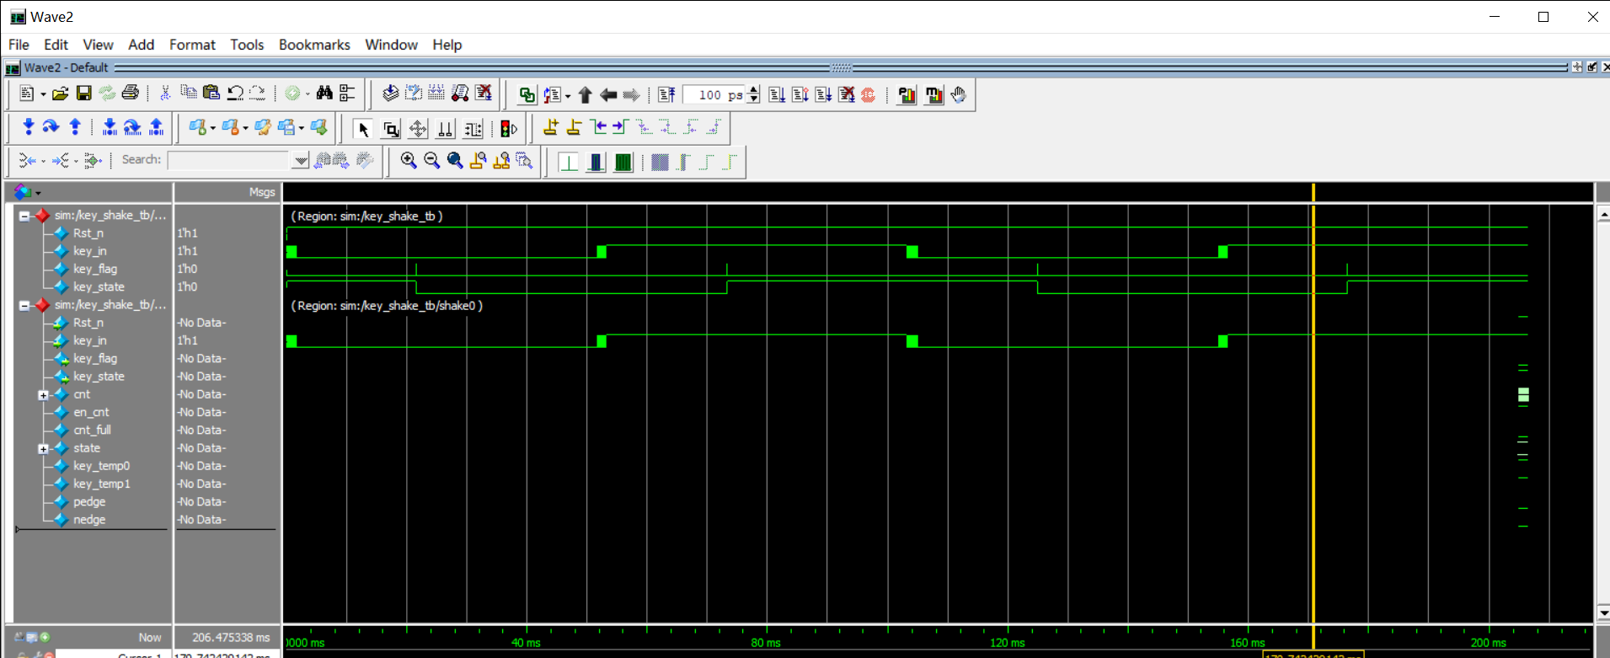The height and width of the screenshot is (658, 1610).
Task: Open Find with the binoculars icon
Action: click(324, 94)
